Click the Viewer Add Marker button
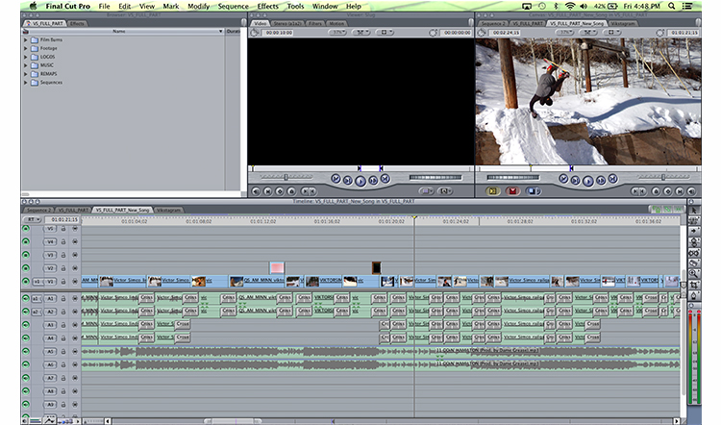721x425 pixels. [291, 191]
